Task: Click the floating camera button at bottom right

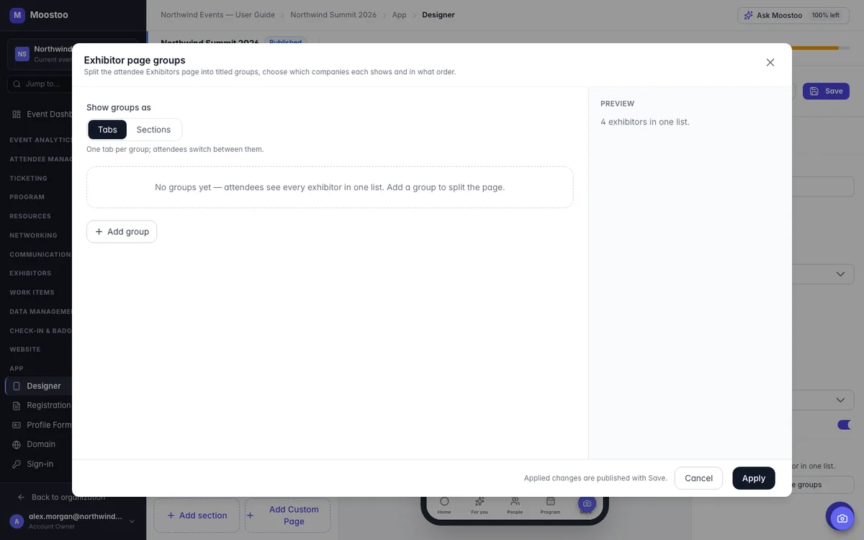Action: point(842,518)
